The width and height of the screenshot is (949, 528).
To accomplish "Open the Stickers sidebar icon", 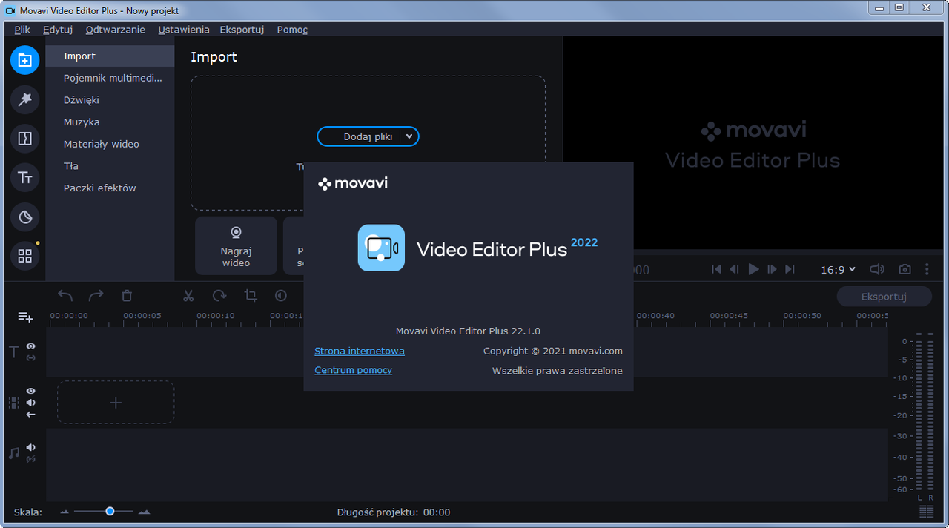I will [x=24, y=217].
